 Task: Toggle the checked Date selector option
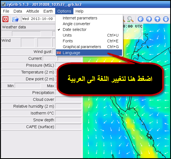coord(89,30)
